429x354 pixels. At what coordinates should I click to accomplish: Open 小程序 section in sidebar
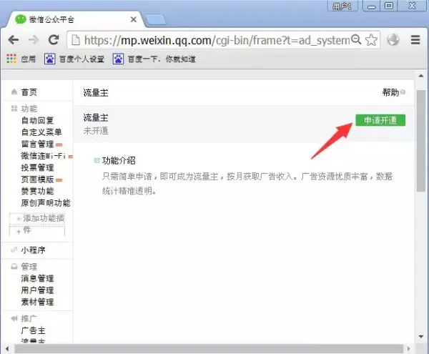[33, 250]
